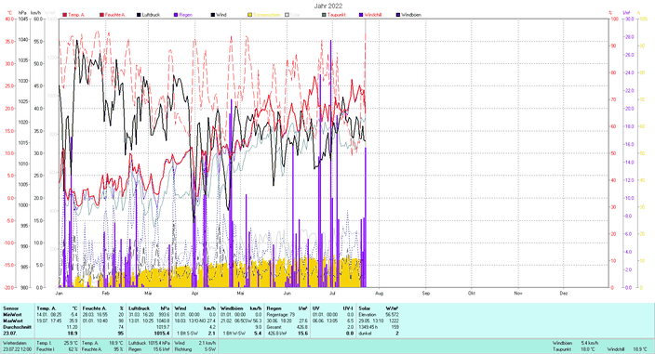655x354 pixels.
Task: Click the timestamp '23.07.22 12:00'
Action: [x=17, y=349]
